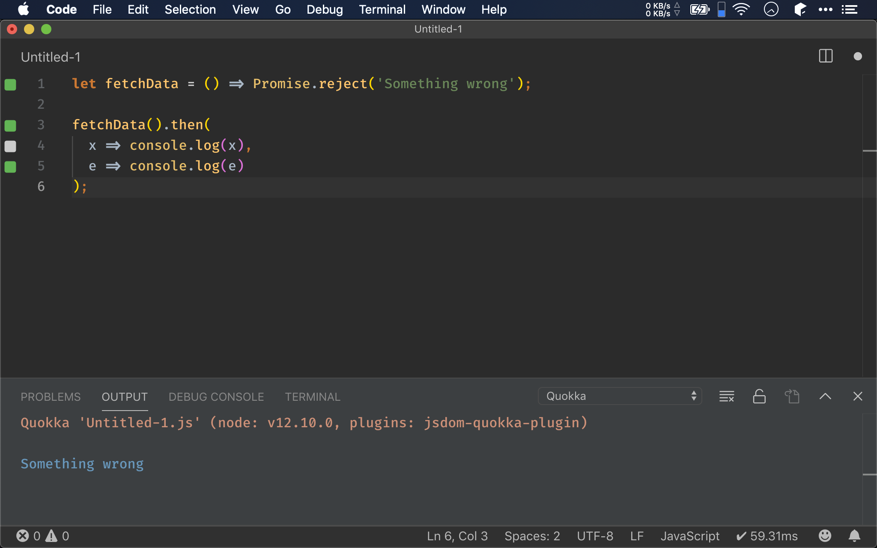Click the errors count icon in the status bar

(x=23, y=536)
